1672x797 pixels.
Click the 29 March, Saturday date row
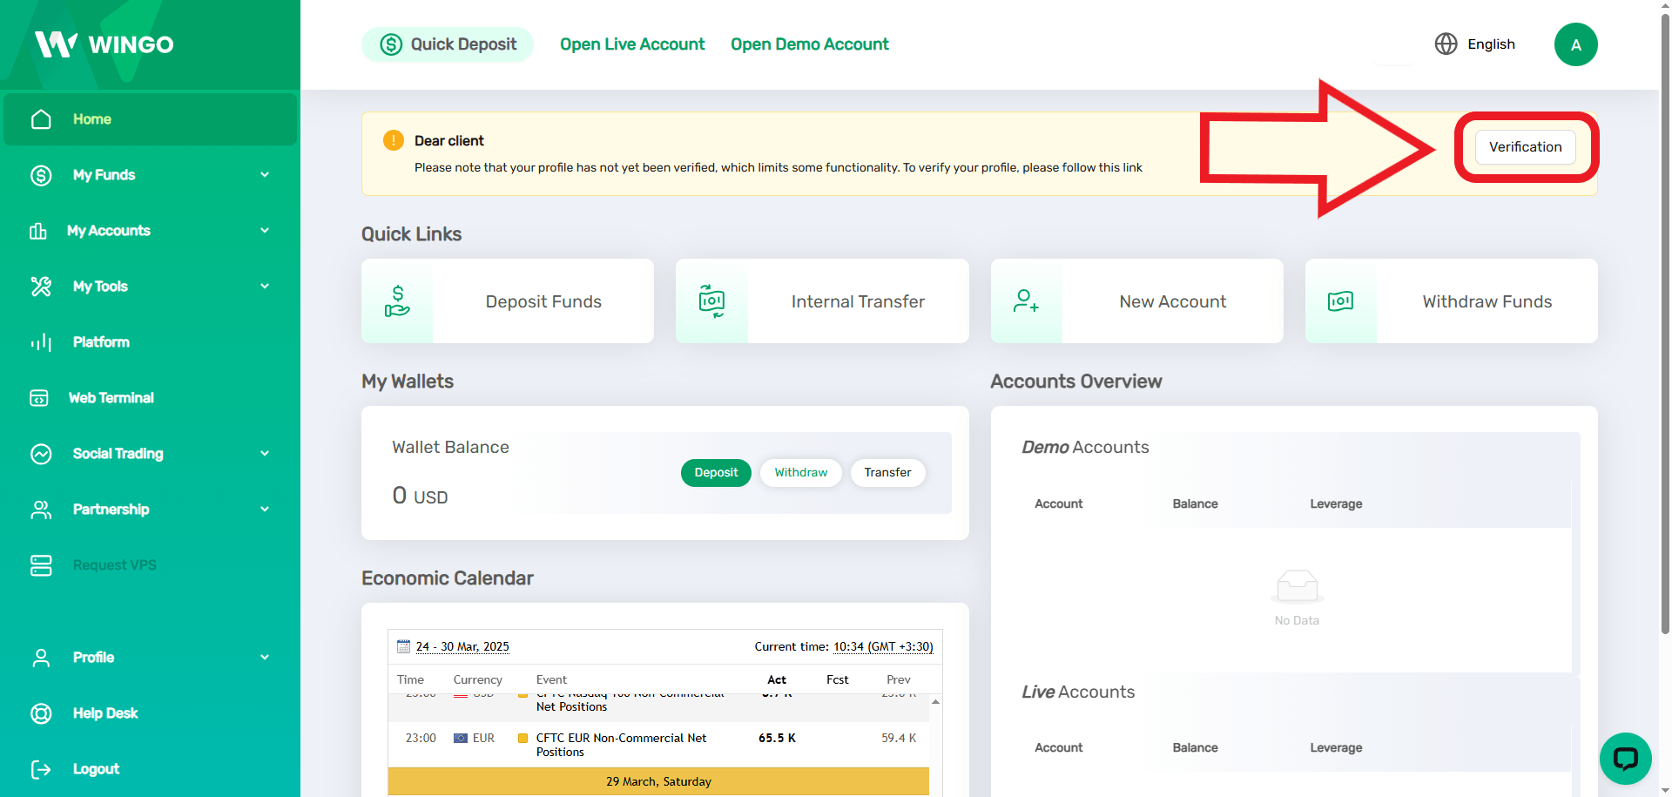coord(658,781)
